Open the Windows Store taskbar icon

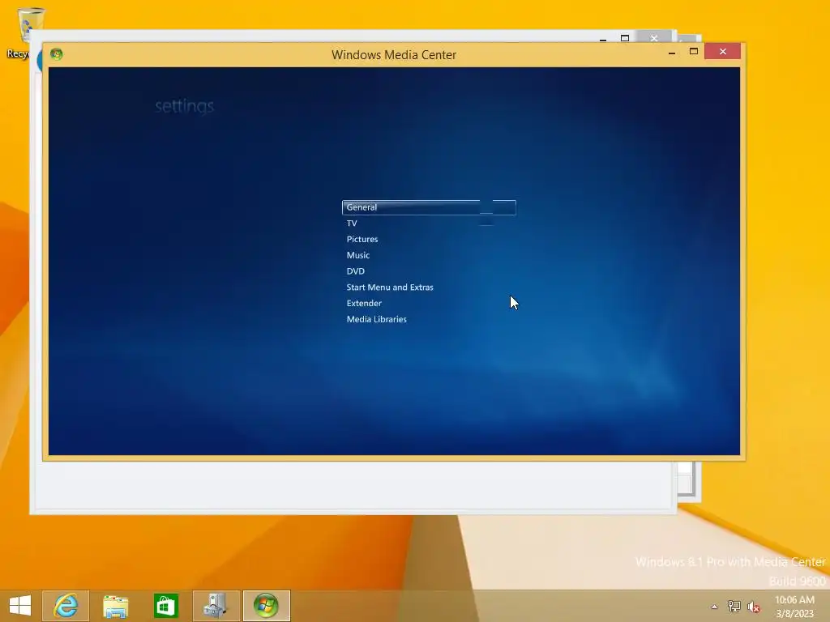(165, 606)
